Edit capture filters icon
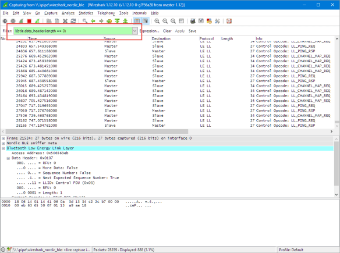 point(193,21)
